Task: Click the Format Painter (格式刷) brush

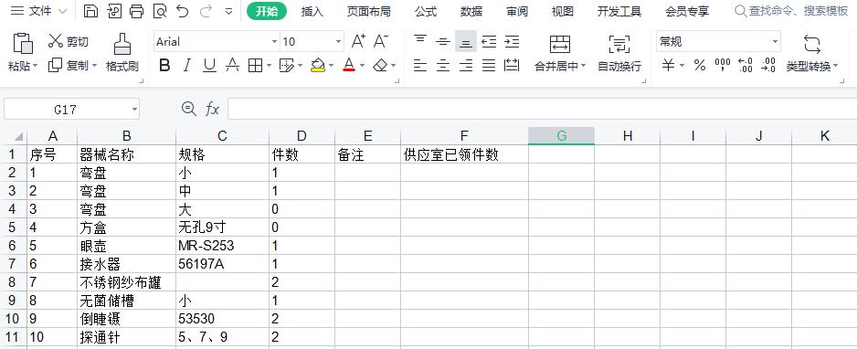Action: [x=122, y=53]
